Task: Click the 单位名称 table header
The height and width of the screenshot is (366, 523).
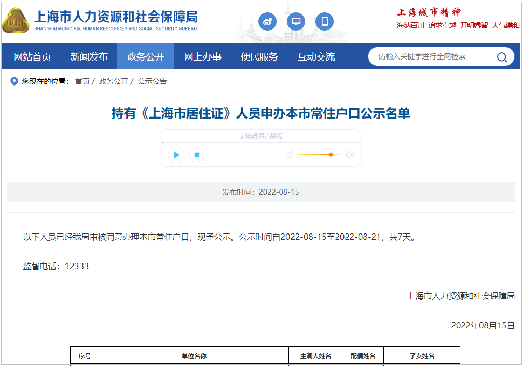Action: coord(194,356)
